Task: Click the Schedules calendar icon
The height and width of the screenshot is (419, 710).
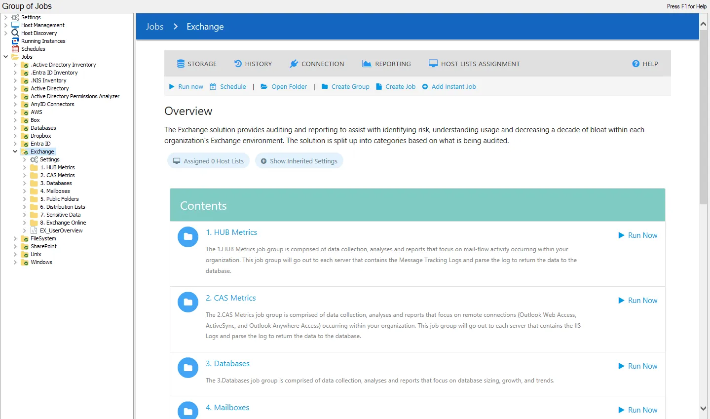Action: (15, 49)
